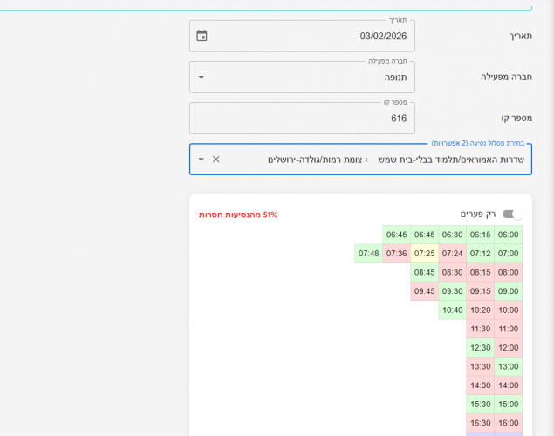Clear the selected route with X icon
Image resolution: width=554 pixels, height=436 pixels.
pyautogui.click(x=216, y=160)
